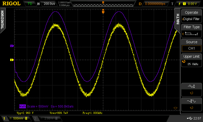Change the Filter Type low-pass setting
This screenshot has width=203, height=122.
[192, 31]
